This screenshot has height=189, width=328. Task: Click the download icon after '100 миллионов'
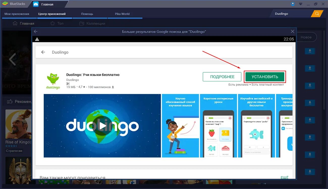113,87
